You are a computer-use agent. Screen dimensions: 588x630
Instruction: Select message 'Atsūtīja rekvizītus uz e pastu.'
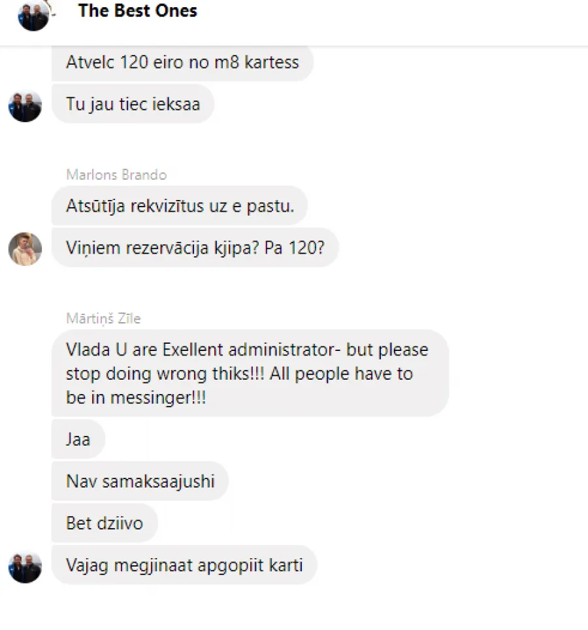(180, 206)
